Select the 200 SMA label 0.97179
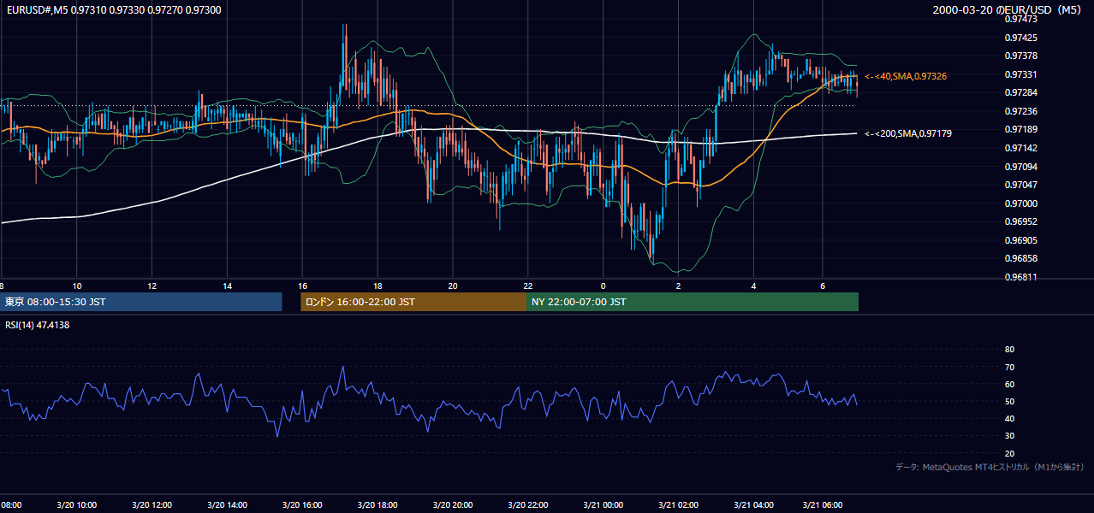 [x=908, y=133]
